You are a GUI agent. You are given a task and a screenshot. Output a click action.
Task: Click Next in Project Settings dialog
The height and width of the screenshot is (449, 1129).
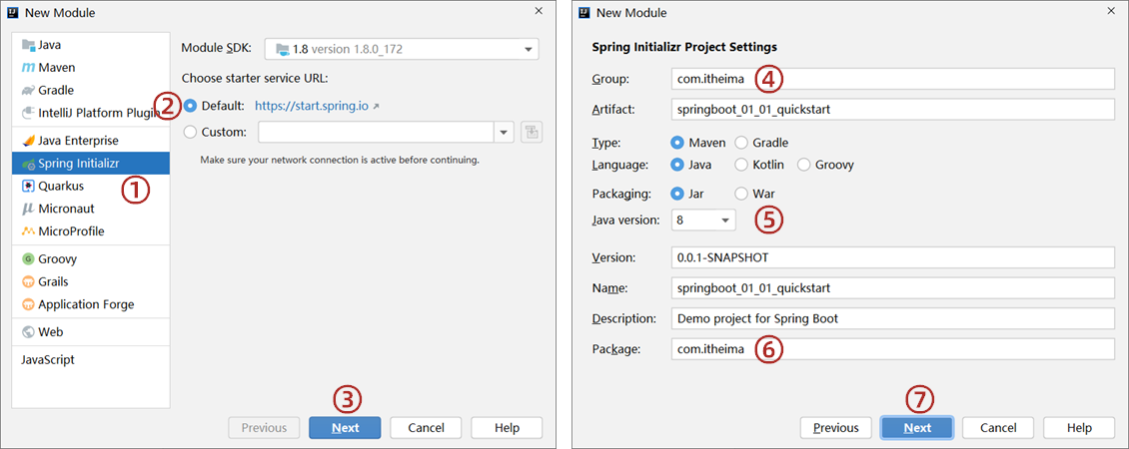(x=916, y=428)
